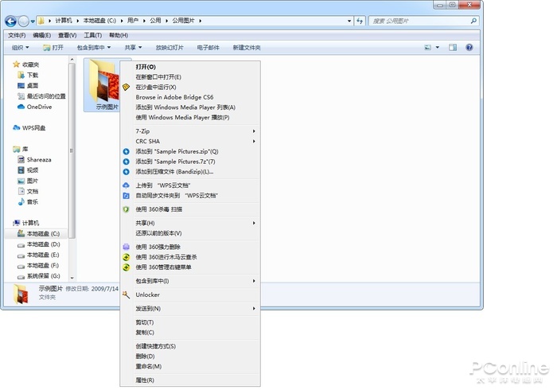Open the 工具(T) menu
Screen dimensions: 557x390
[x=92, y=36]
